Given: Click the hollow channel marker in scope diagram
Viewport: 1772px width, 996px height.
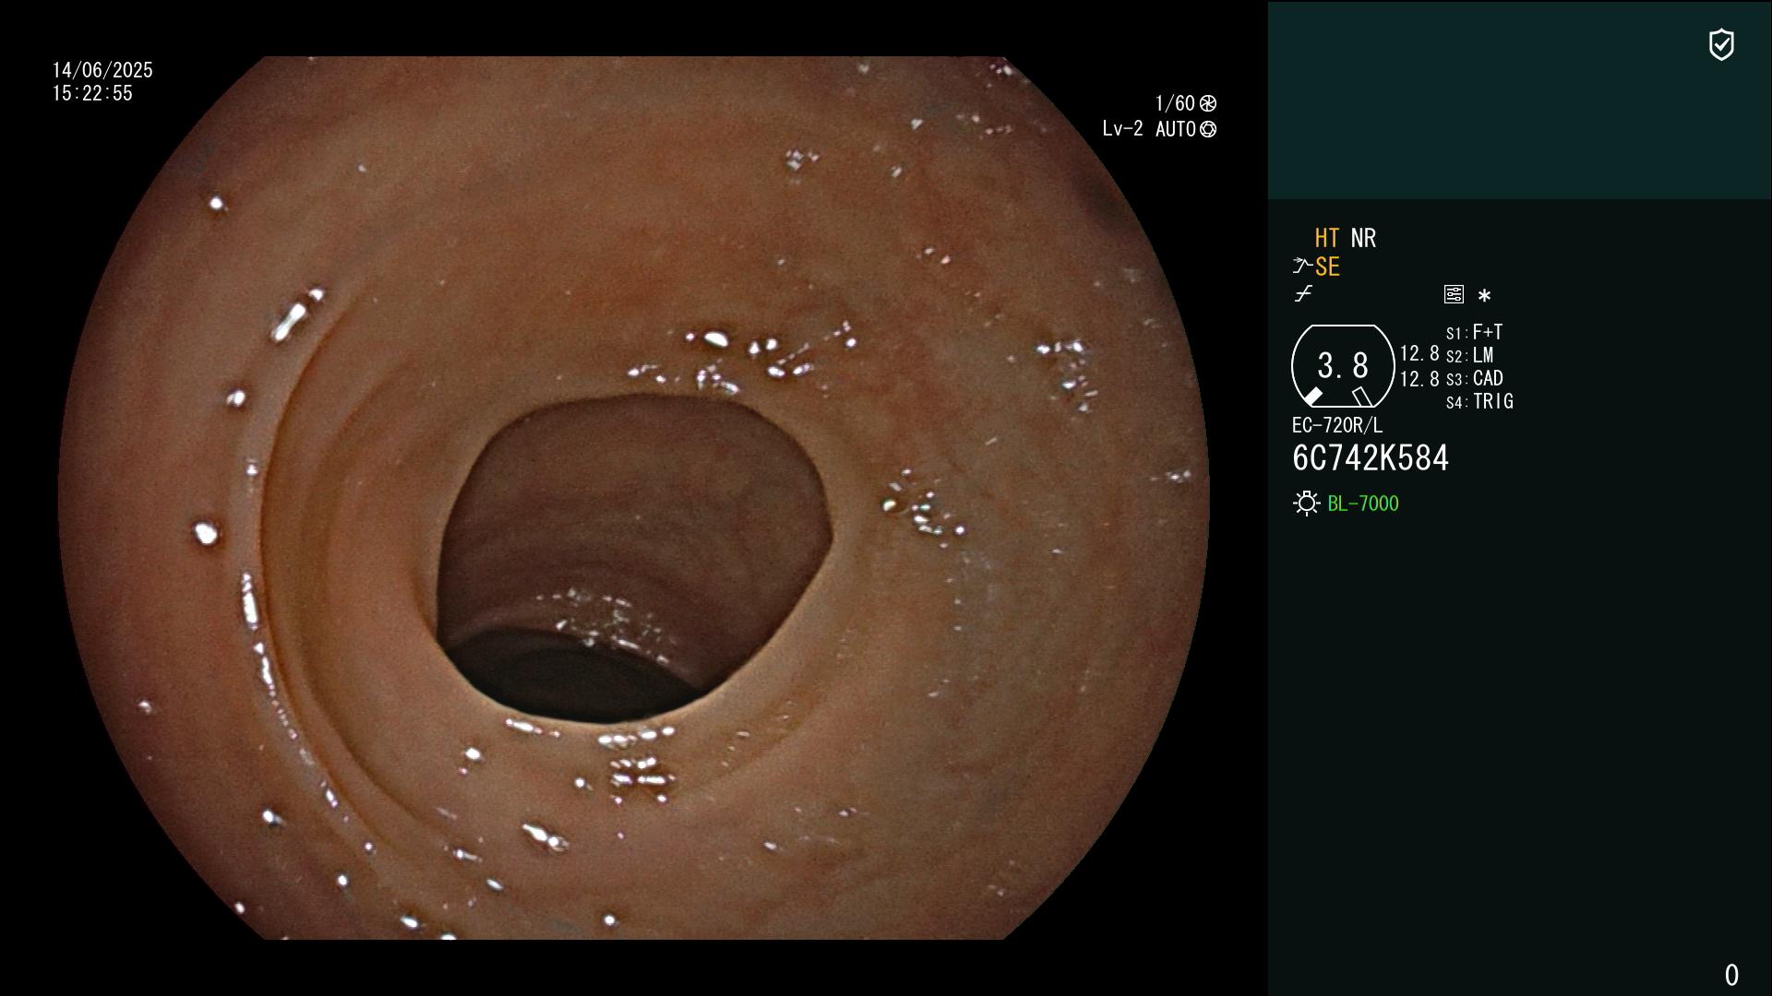Looking at the screenshot, I should click(x=1362, y=397).
